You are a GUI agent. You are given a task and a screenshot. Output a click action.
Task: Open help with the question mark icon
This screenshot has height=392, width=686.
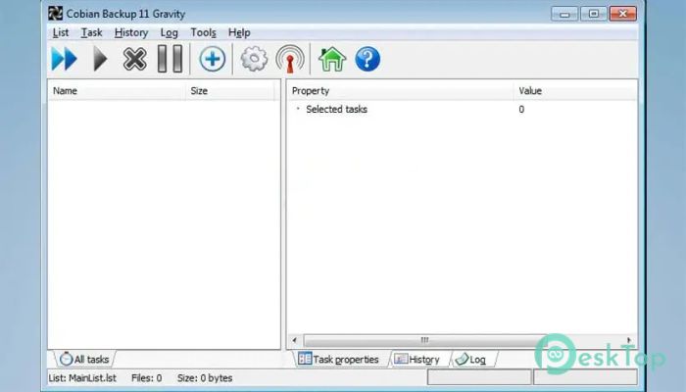(367, 59)
